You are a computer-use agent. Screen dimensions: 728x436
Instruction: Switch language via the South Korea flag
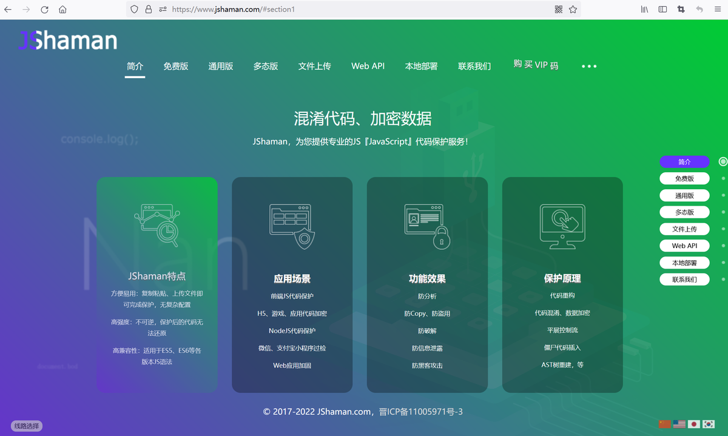(x=709, y=424)
